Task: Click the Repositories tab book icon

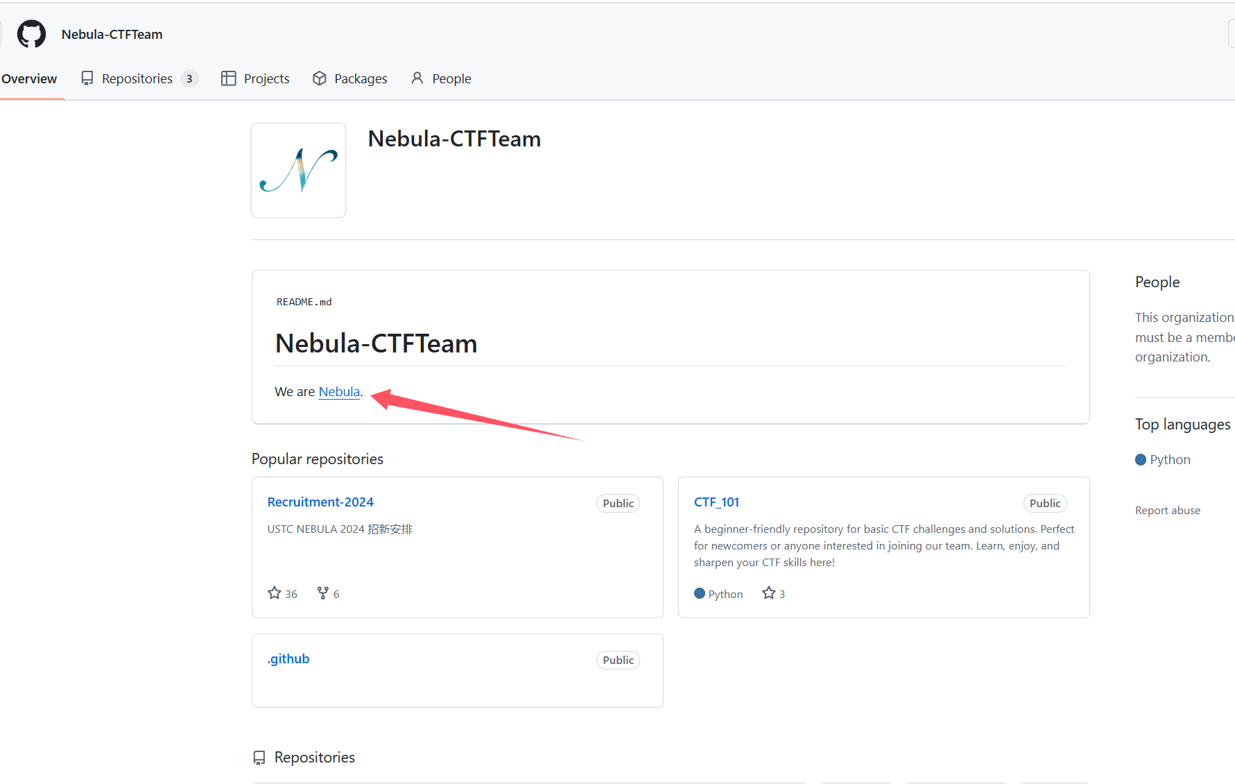Action: 87,78
